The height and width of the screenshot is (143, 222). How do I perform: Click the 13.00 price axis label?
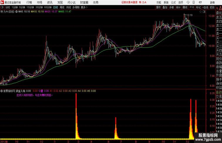211,16
